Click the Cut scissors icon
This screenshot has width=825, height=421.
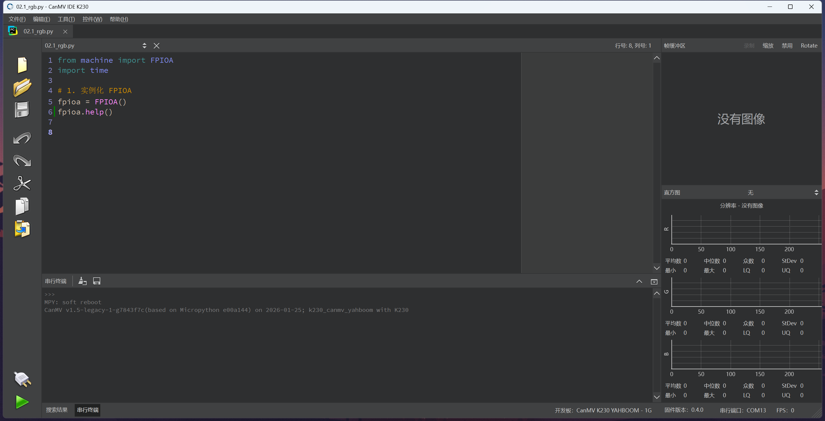pos(22,184)
